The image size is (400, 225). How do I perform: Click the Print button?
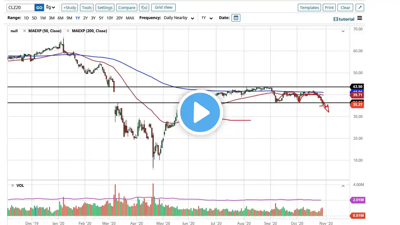point(329,7)
